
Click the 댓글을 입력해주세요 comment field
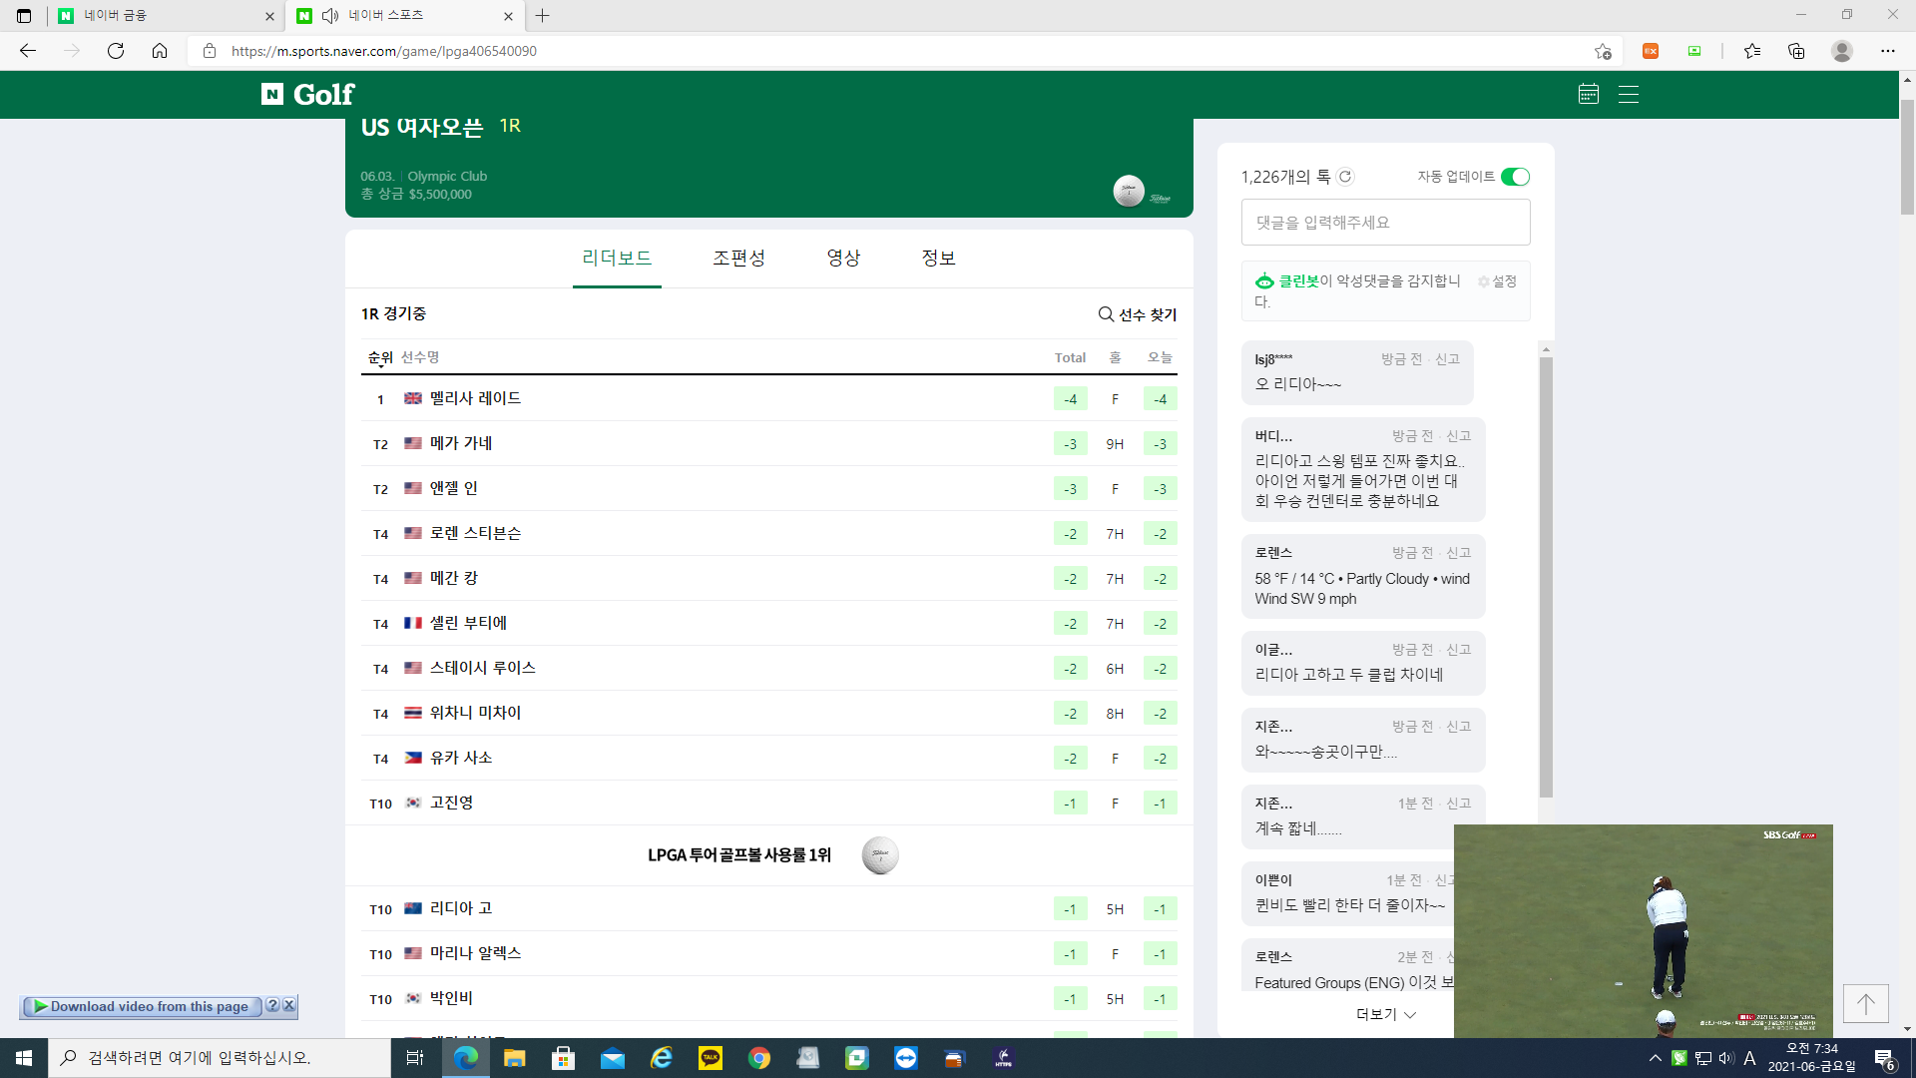point(1385,222)
